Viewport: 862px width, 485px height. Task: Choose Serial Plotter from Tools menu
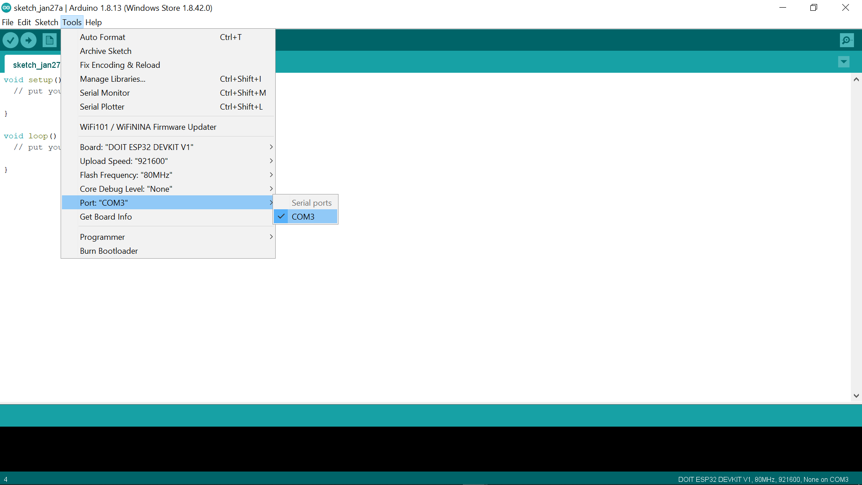click(102, 106)
